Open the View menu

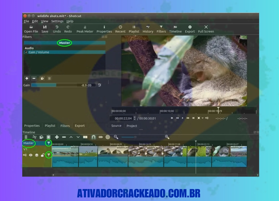(x=44, y=21)
